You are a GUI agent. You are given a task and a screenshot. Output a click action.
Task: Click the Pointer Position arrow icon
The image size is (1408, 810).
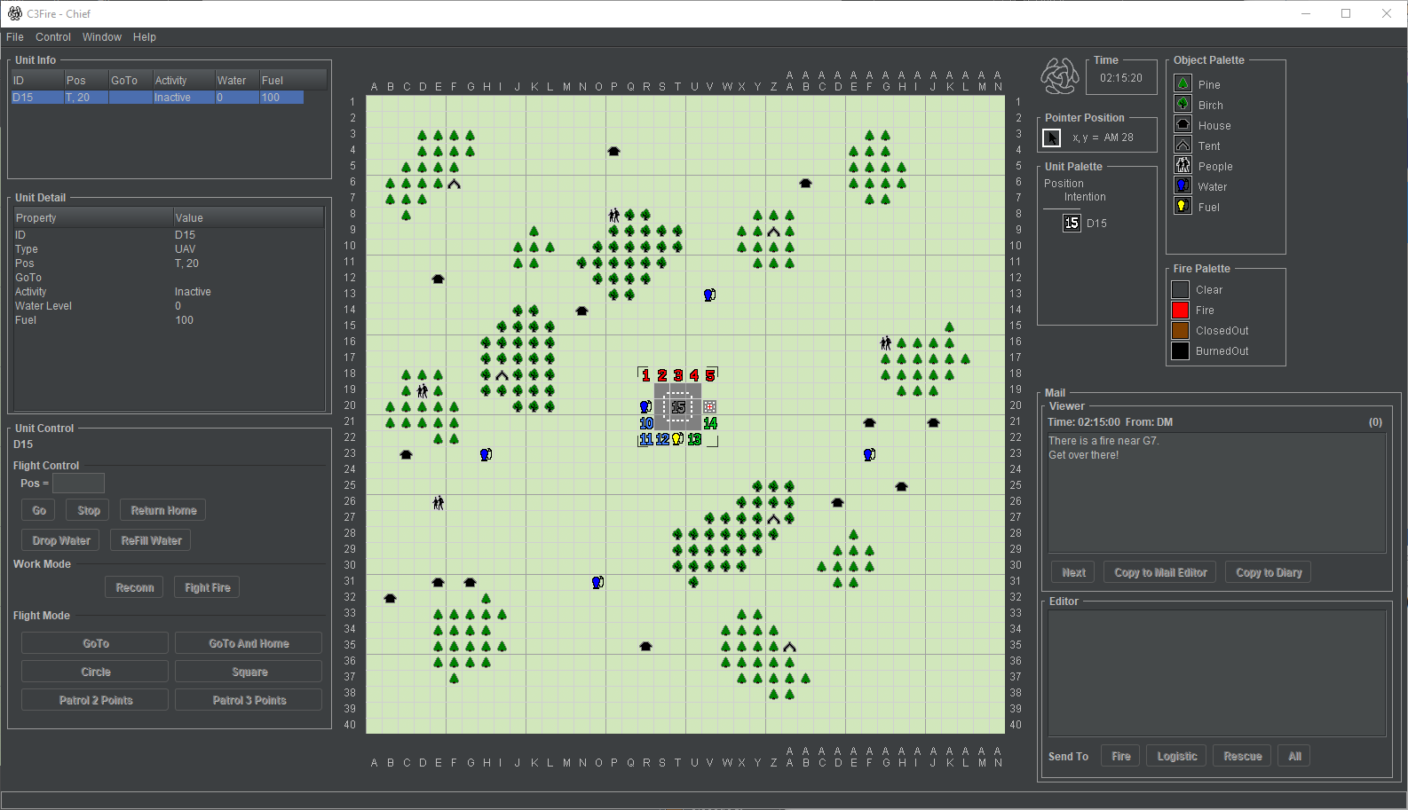(1051, 138)
